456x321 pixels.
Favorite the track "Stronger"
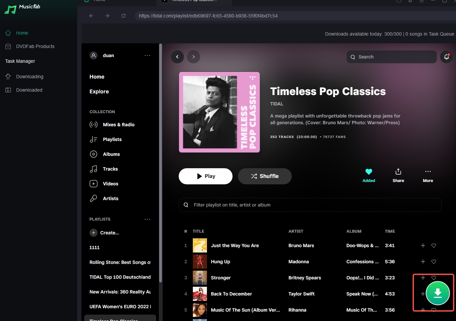point(433,278)
